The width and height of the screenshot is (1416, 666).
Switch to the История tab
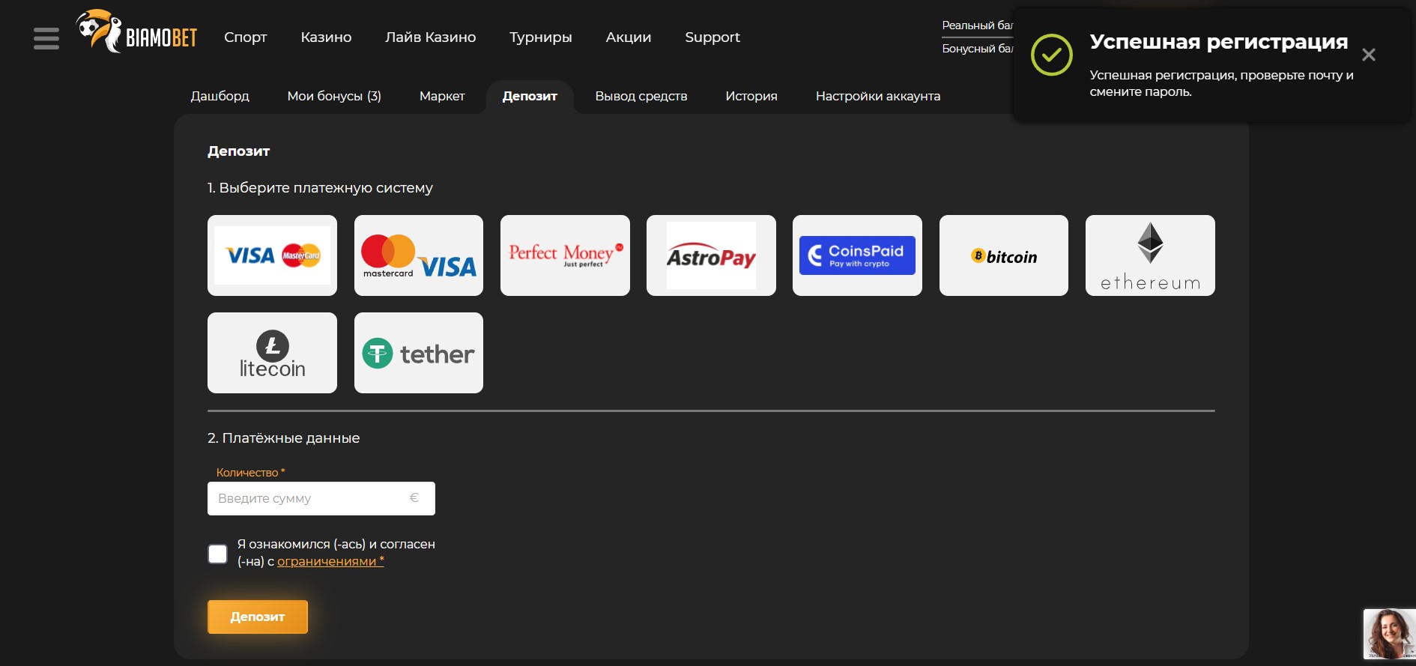tap(751, 96)
